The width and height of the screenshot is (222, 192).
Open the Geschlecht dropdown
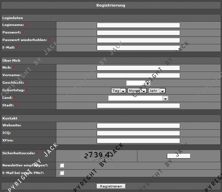[x=138, y=83]
